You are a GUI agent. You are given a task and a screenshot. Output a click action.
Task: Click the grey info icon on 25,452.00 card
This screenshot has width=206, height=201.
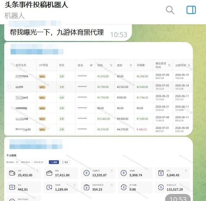click(37, 171)
